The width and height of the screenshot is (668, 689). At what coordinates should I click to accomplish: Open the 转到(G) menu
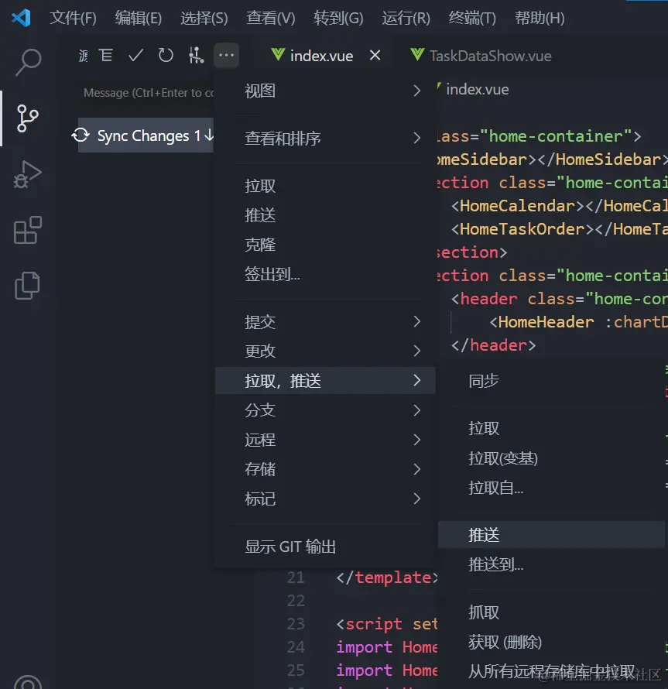(x=338, y=18)
